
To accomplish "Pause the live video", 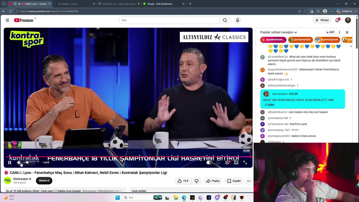I will (10, 162).
